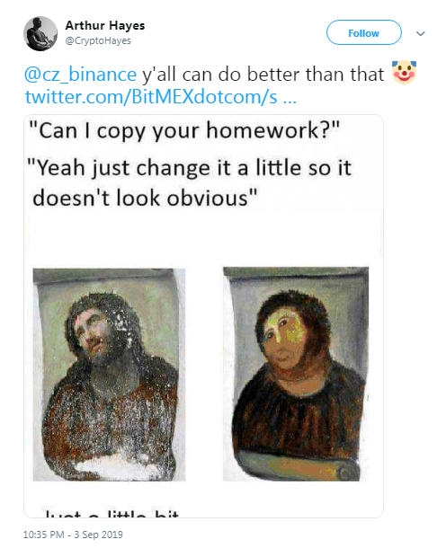View the original fresco painting on left
This screenshot has width=446, height=548.
109,375
